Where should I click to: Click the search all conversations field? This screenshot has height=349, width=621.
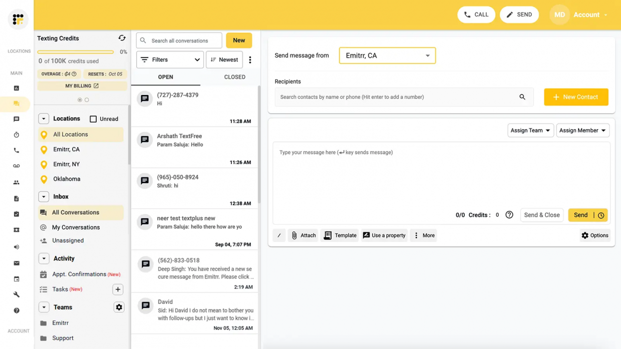tap(179, 40)
